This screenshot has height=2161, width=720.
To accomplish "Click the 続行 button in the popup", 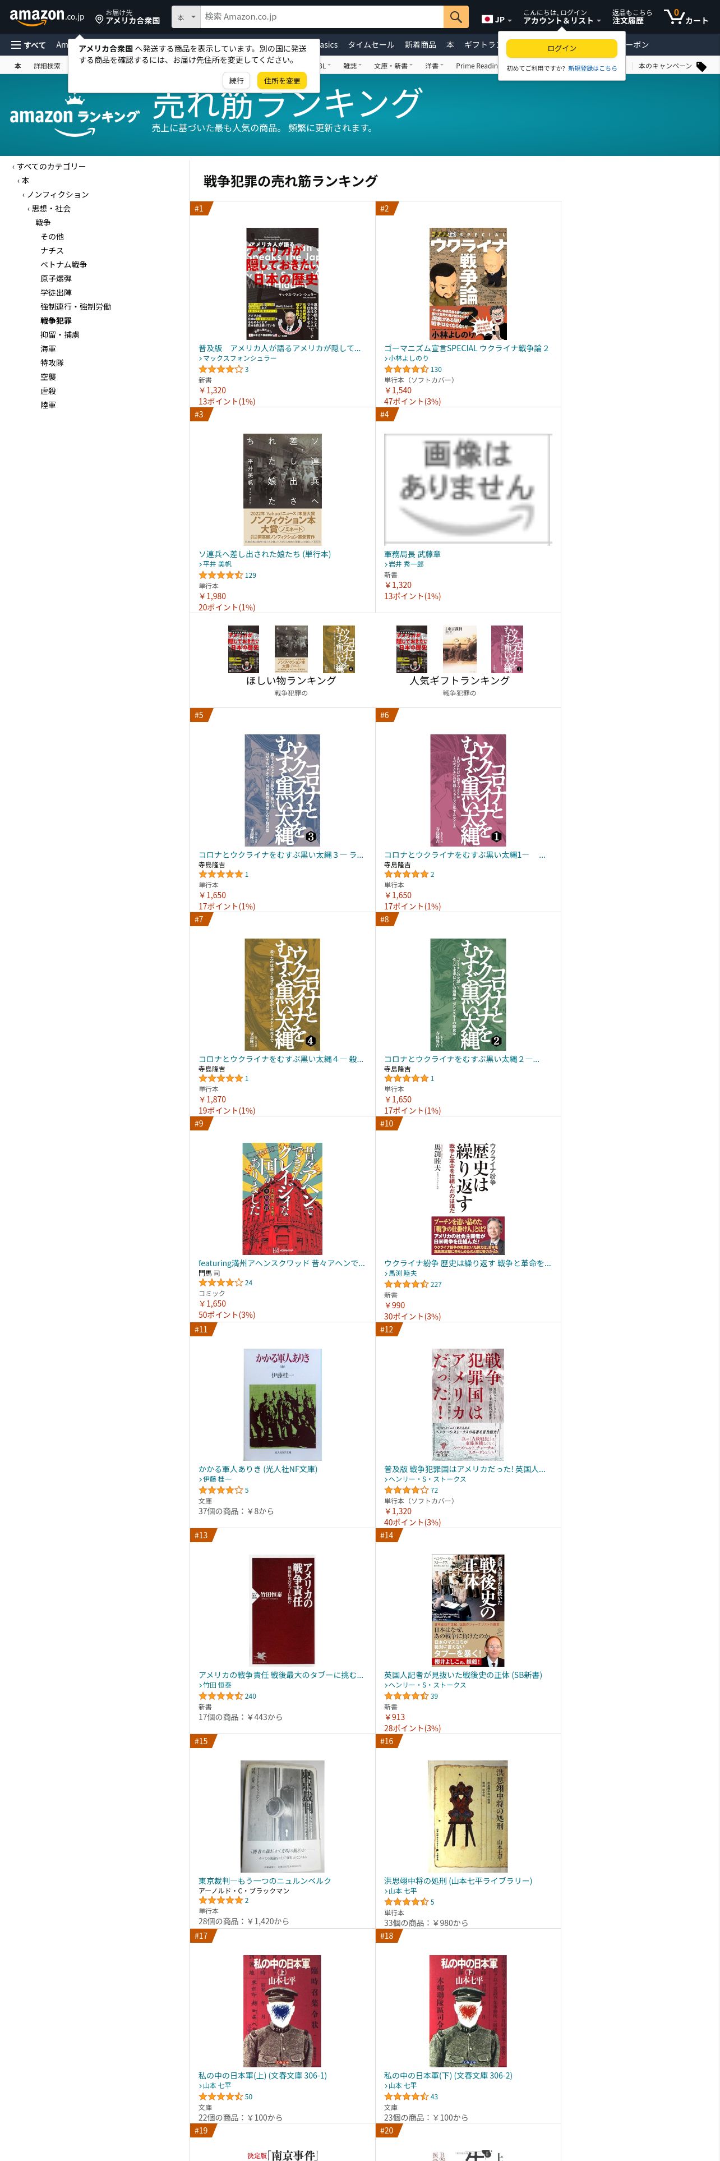I will [x=237, y=81].
